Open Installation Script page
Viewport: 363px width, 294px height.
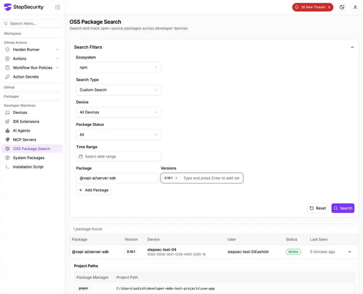click(32, 167)
